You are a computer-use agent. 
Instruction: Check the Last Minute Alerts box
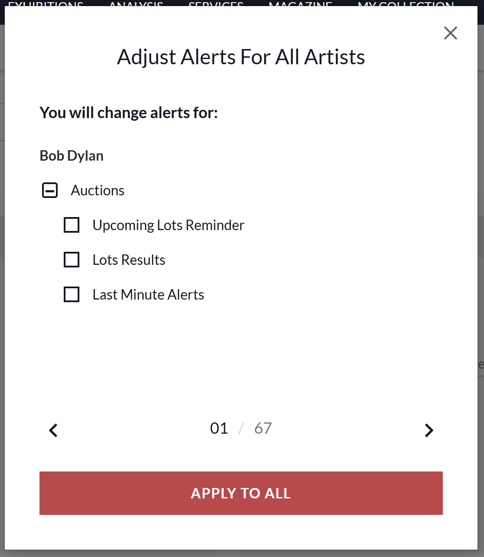pyautogui.click(x=72, y=294)
